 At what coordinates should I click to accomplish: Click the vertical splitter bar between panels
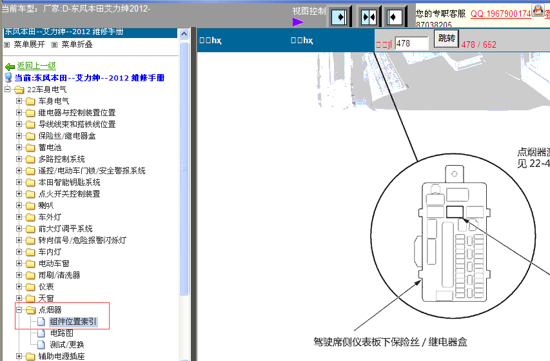pyautogui.click(x=193, y=195)
